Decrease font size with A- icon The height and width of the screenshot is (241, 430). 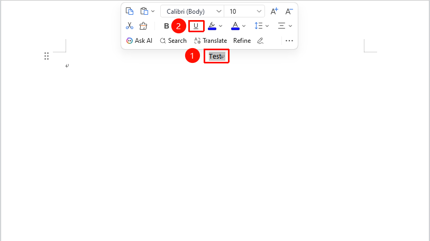tap(289, 11)
